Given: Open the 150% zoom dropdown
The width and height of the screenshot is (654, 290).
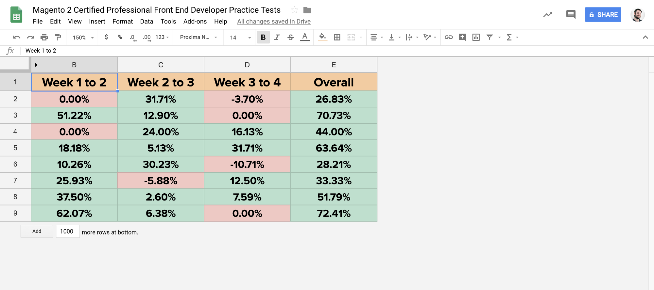Looking at the screenshot, I should 83,38.
